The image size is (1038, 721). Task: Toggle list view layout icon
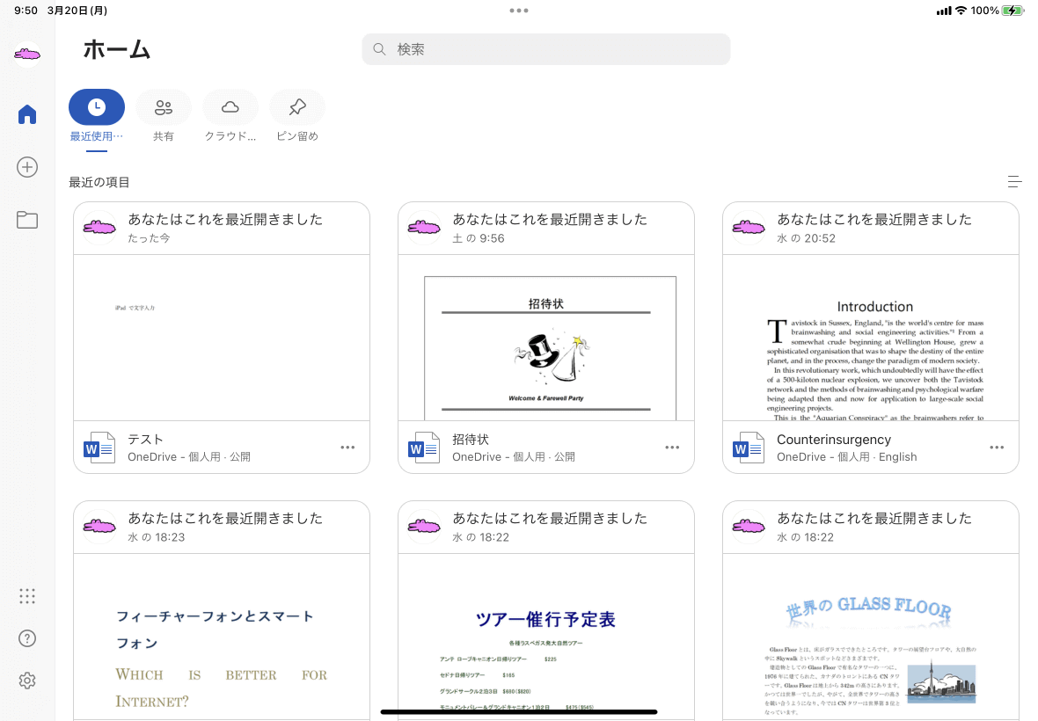click(1014, 181)
